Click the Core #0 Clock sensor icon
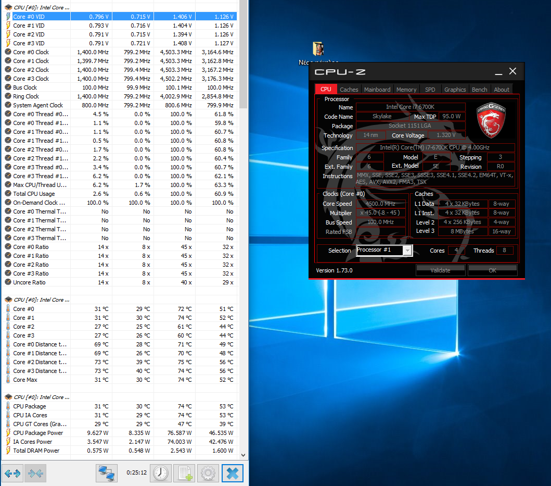 tap(8, 52)
